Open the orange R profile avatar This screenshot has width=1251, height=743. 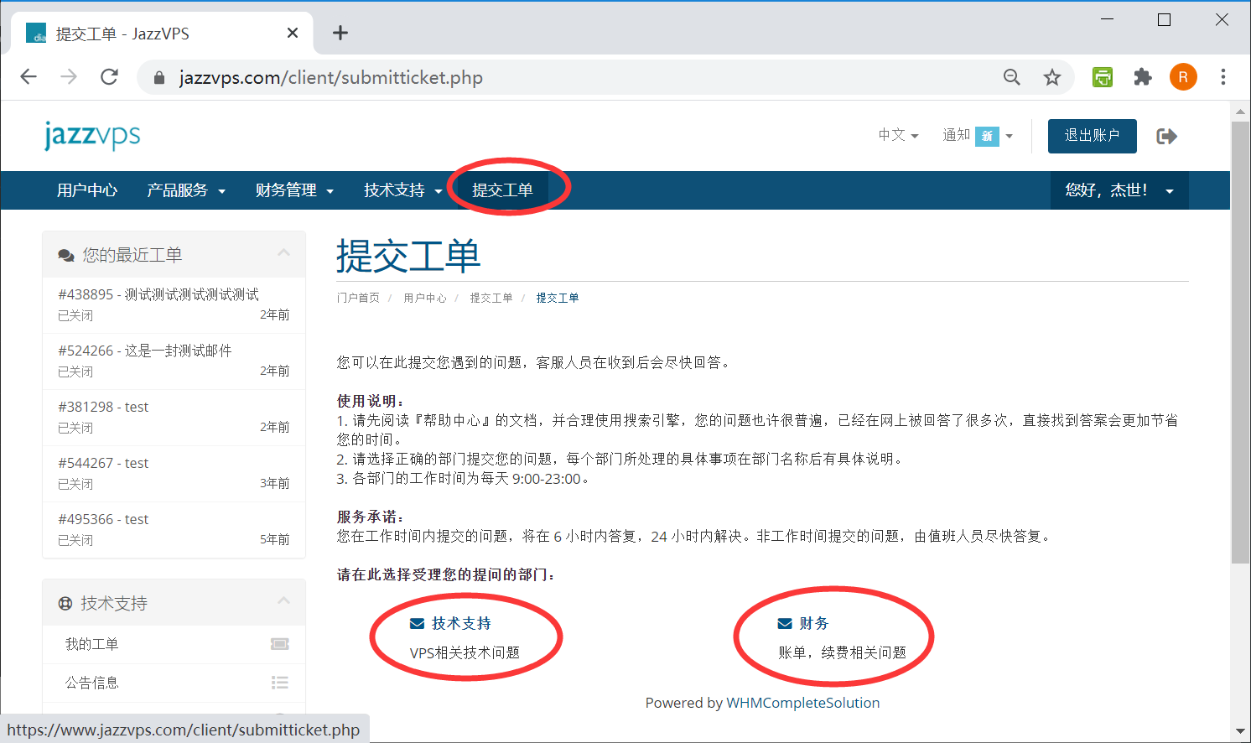pos(1183,77)
